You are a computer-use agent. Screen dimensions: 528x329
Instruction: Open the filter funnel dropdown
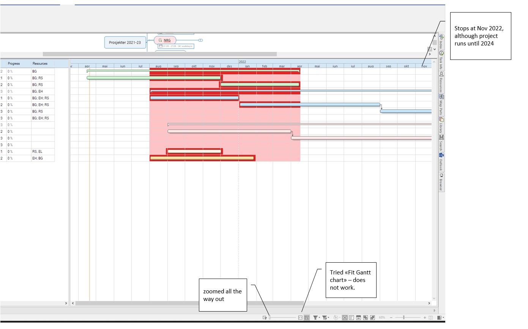tap(315, 318)
